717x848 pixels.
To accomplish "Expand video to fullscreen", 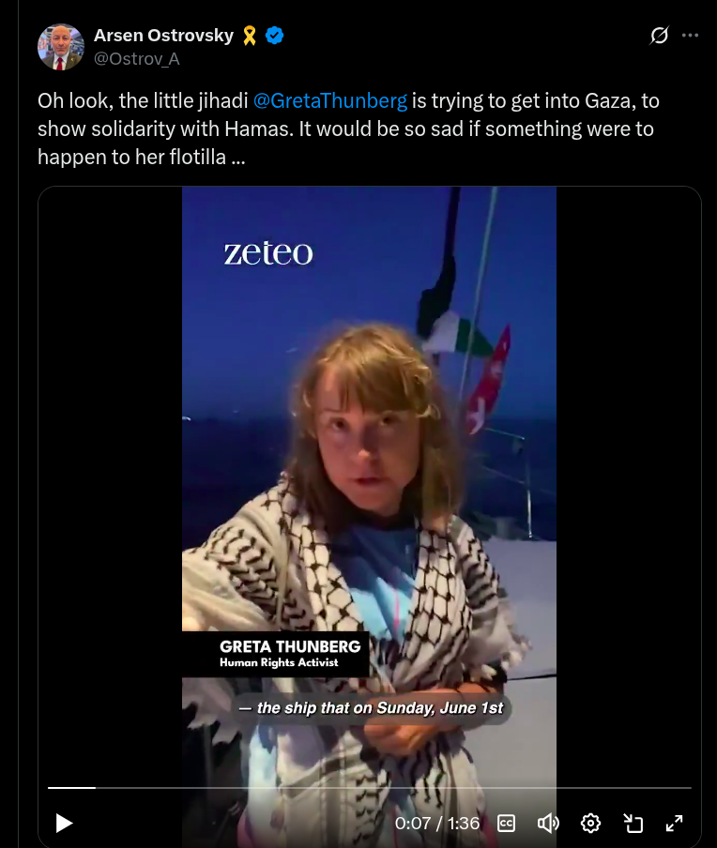I will [674, 823].
